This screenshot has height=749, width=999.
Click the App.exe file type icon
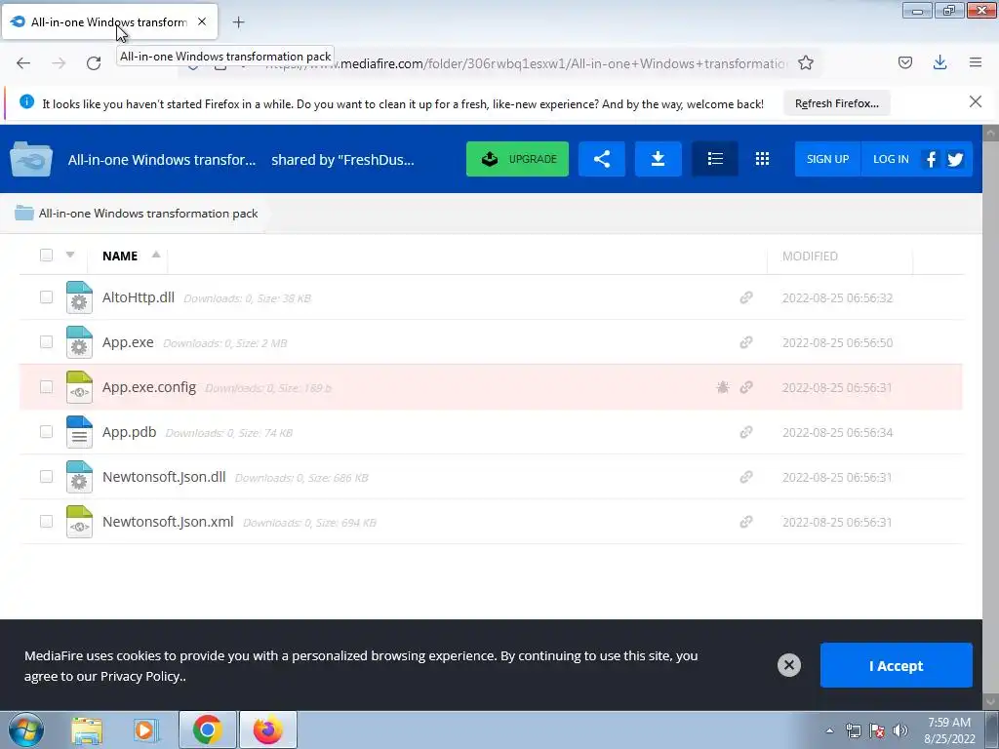tap(79, 342)
